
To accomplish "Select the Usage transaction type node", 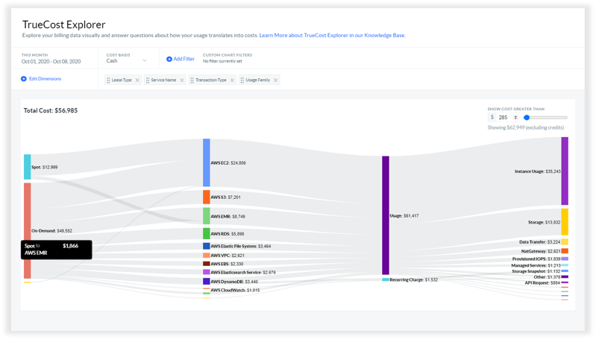I will (x=386, y=215).
